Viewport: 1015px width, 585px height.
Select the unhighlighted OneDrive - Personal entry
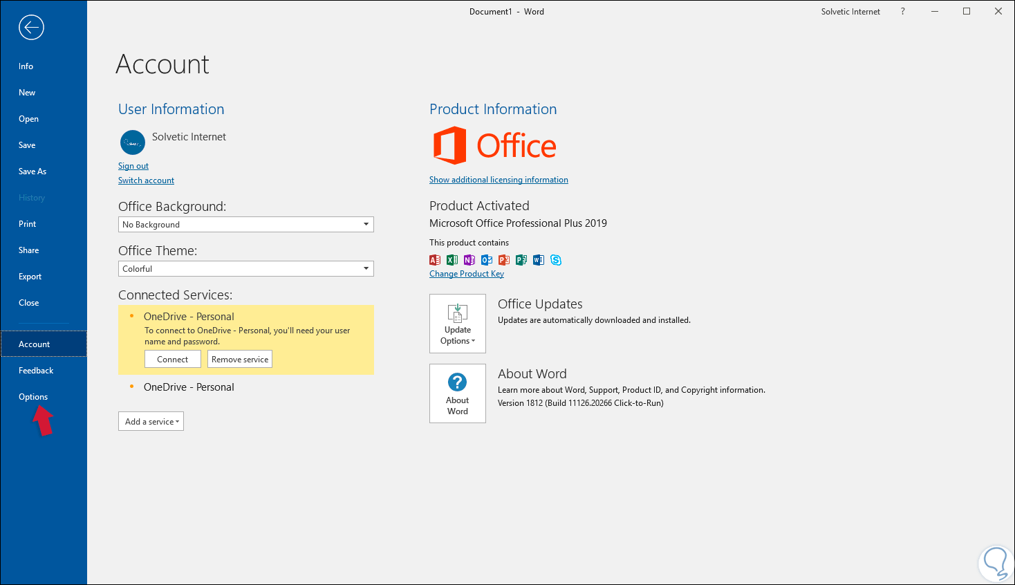tap(189, 387)
